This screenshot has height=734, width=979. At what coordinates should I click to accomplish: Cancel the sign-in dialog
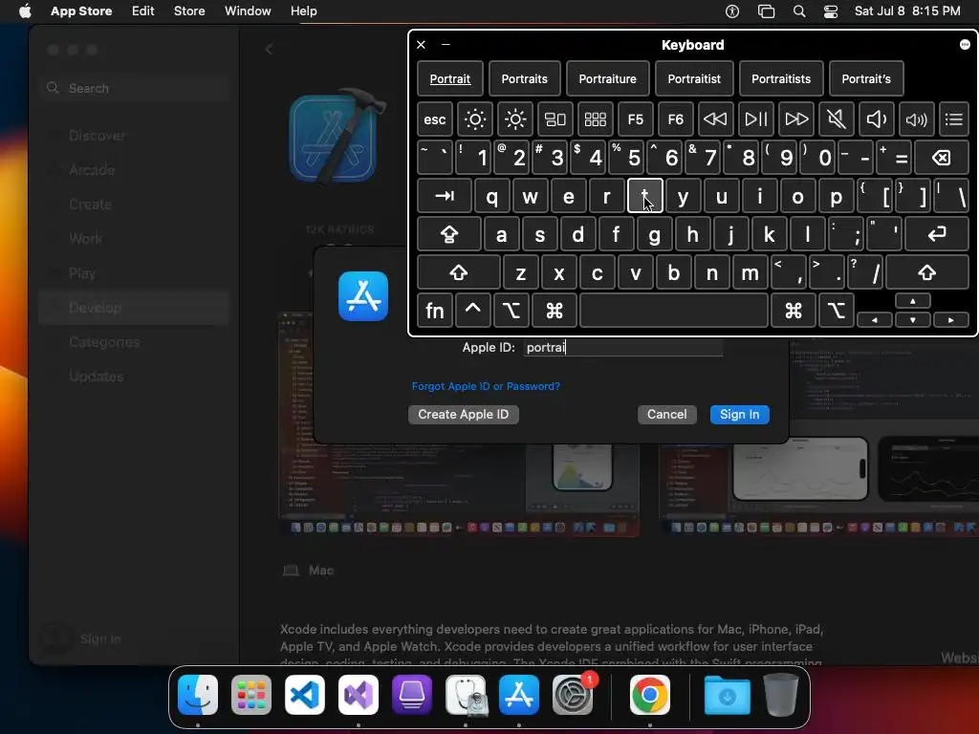coord(666,415)
